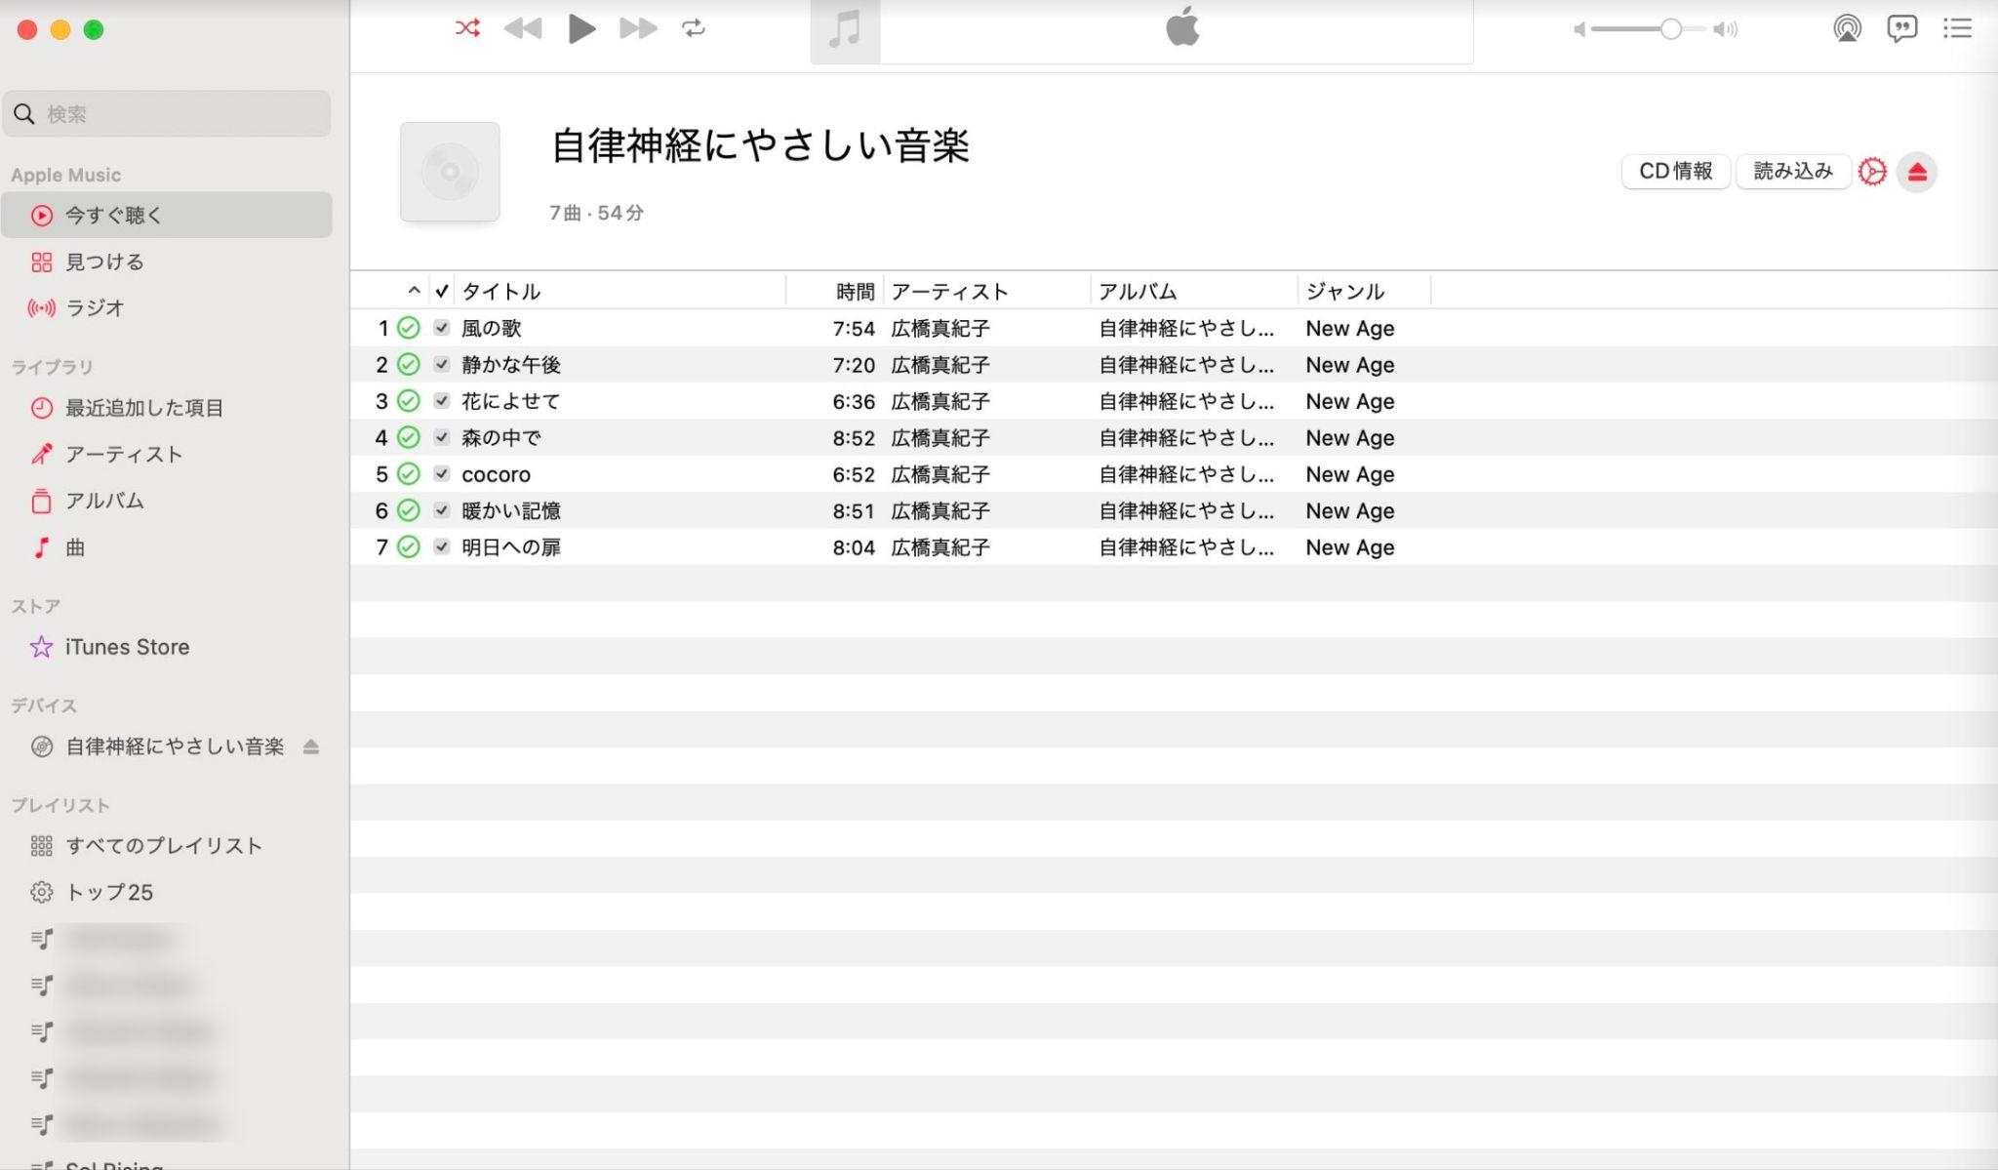
Task: Open AirPlay output selector
Action: click(1847, 28)
